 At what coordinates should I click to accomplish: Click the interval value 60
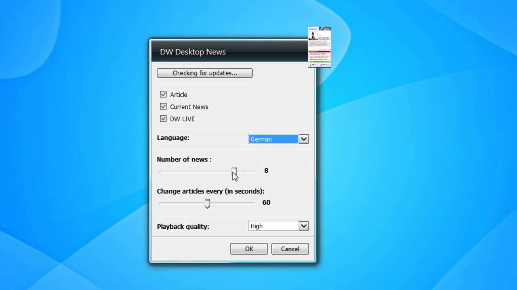tap(266, 202)
